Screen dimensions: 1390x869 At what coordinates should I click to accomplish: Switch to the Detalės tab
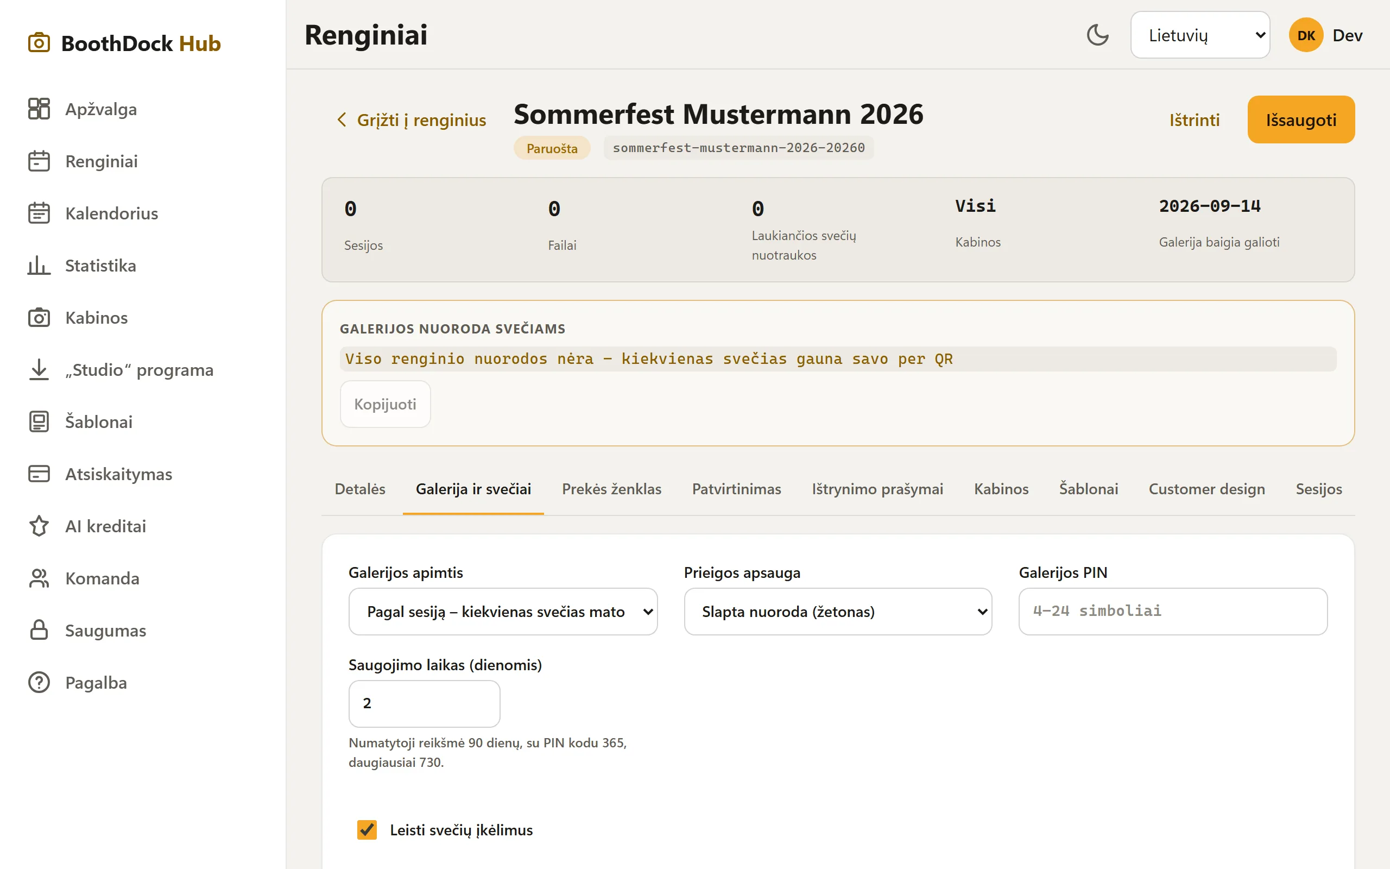tap(360, 489)
